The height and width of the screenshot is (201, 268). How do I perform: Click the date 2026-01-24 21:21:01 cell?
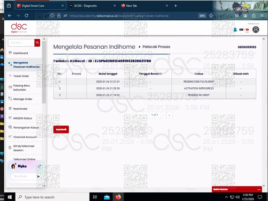pyautogui.click(x=108, y=81)
